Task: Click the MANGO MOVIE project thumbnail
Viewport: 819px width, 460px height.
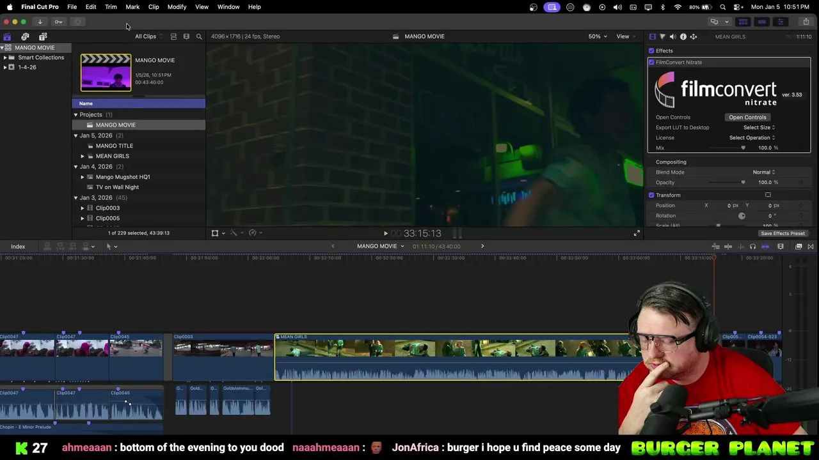Action: click(x=106, y=73)
